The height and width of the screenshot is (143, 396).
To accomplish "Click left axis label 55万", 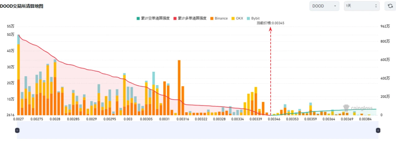I will click(x=11, y=27).
